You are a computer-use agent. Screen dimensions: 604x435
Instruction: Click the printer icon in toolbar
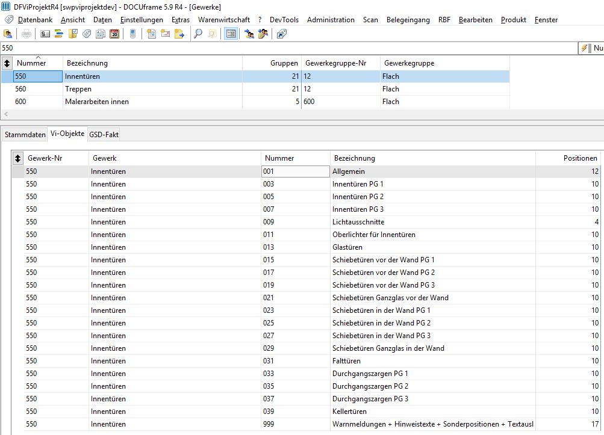coord(26,34)
